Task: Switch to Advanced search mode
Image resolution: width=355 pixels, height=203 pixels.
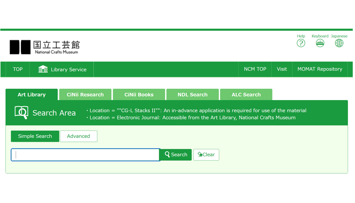Action: [x=79, y=136]
